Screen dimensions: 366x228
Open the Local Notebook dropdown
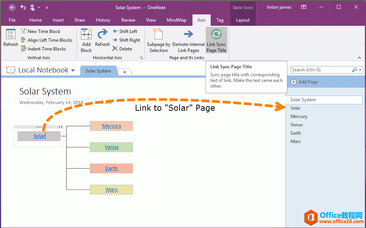tap(72, 70)
